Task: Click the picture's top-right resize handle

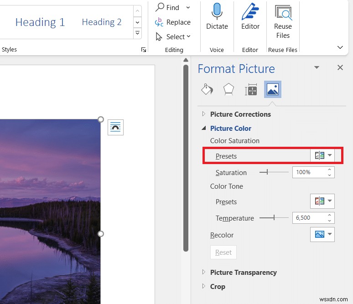Action: (x=101, y=119)
